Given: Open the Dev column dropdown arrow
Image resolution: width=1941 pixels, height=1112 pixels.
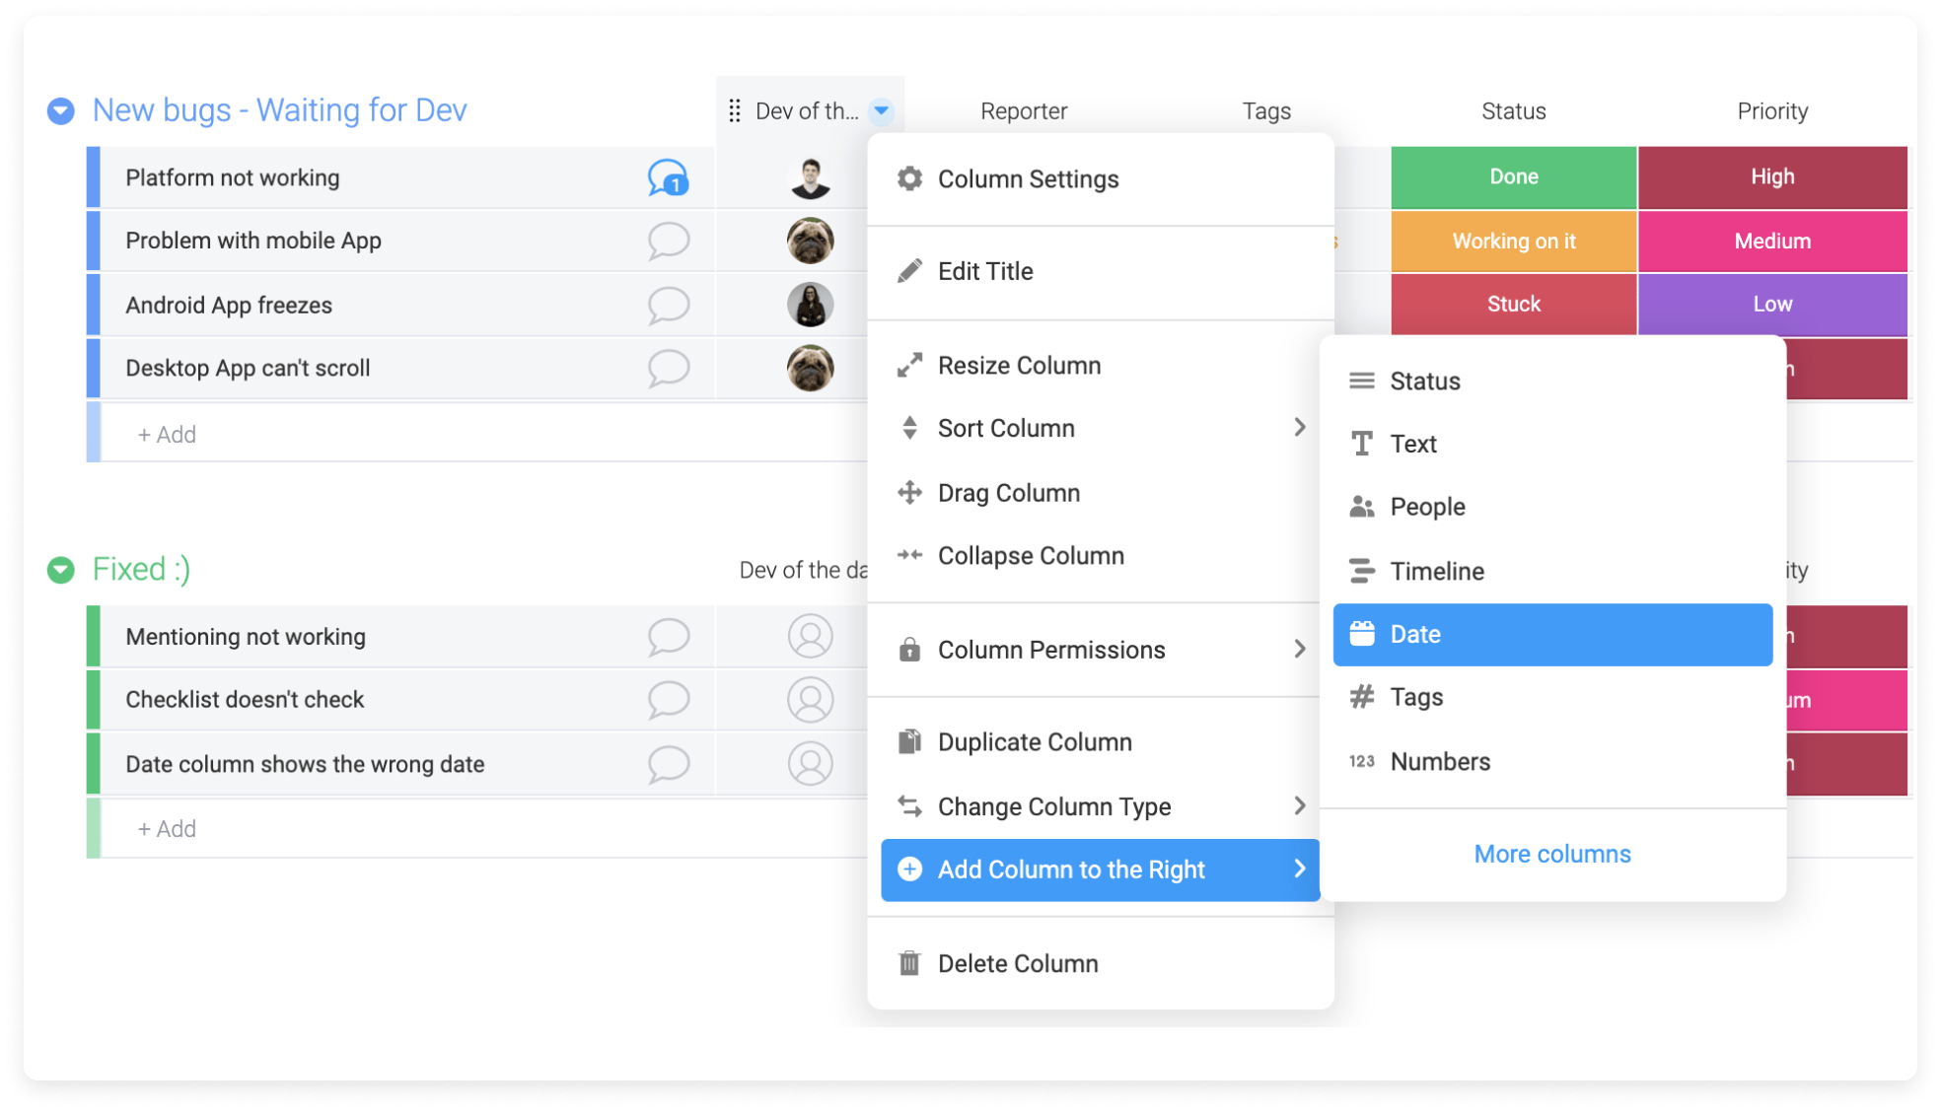Looking at the screenshot, I should coord(882,110).
